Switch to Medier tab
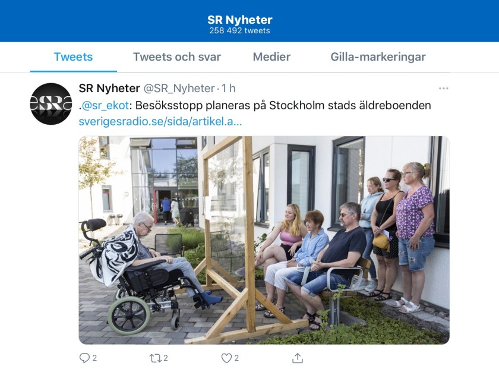This screenshot has height=369, width=499. pyautogui.click(x=271, y=56)
